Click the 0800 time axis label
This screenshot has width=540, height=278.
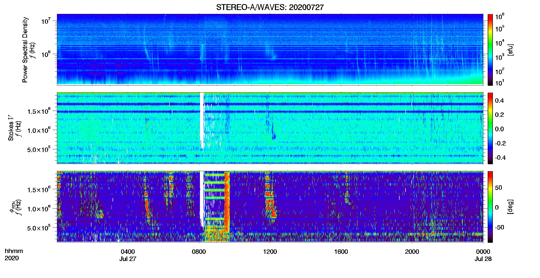point(199,251)
